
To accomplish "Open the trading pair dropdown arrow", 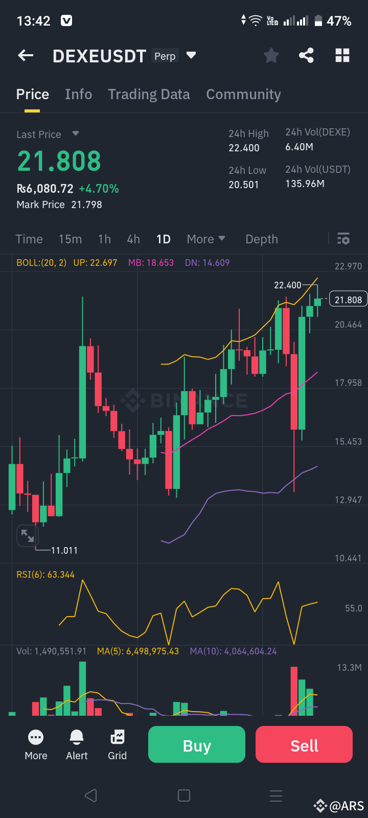I will click(191, 55).
